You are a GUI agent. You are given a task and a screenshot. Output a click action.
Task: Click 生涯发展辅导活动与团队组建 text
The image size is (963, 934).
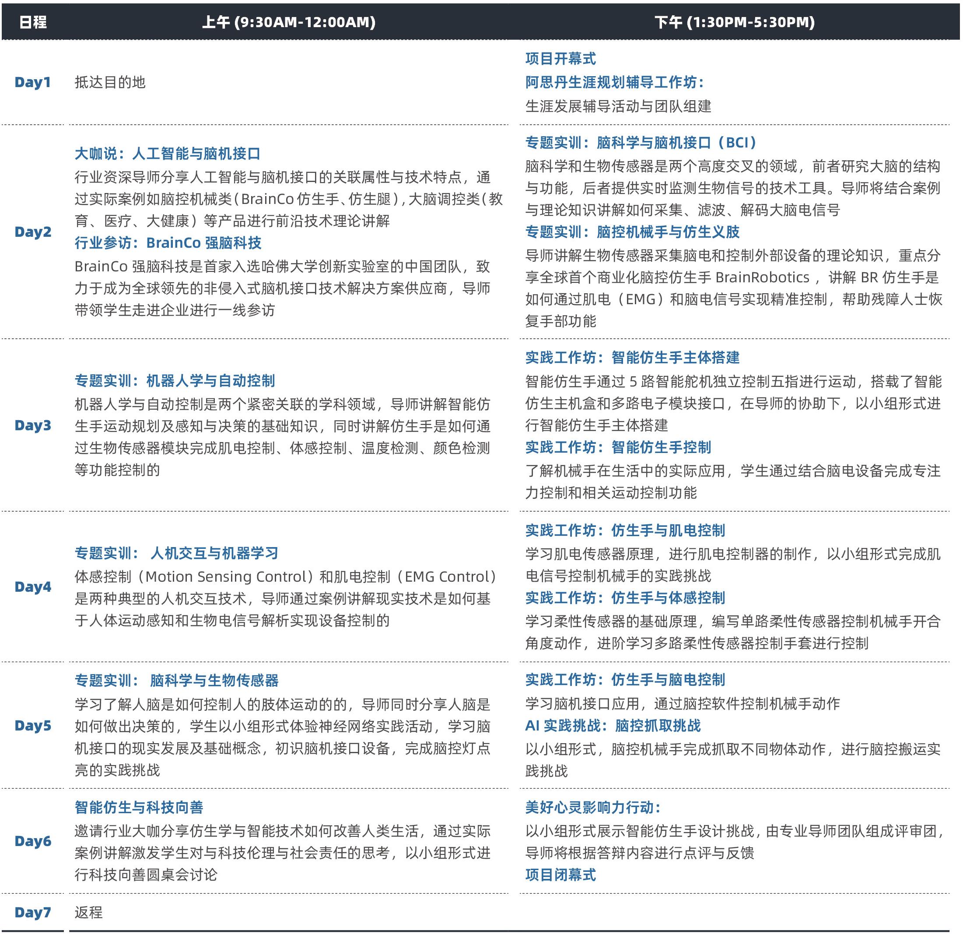click(x=618, y=106)
